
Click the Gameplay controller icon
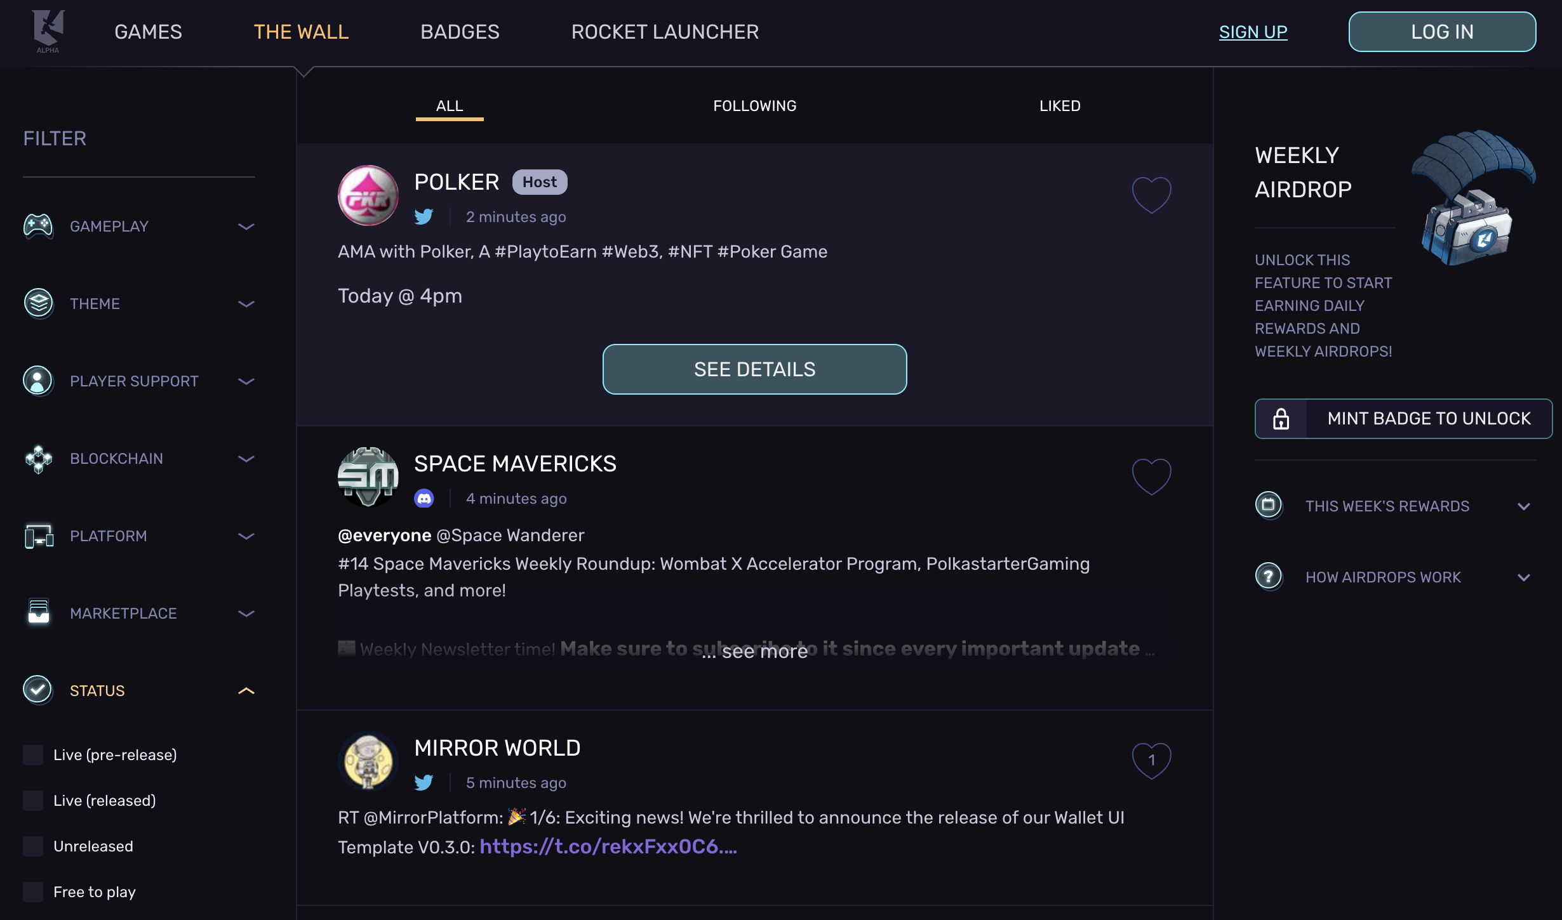[38, 226]
